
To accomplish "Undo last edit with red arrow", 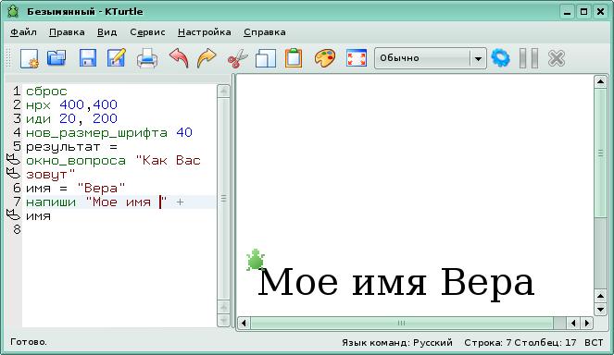I will click(x=179, y=58).
